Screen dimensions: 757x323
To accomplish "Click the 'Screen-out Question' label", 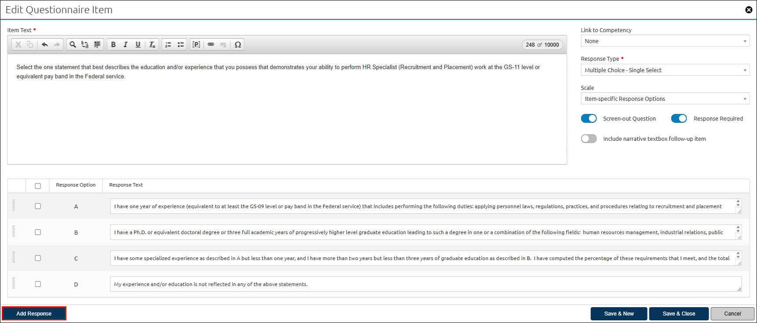I will pyautogui.click(x=629, y=118).
